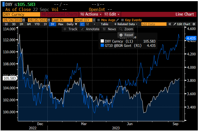
Task: Select the 1M range tab
Action: point(21,24)
